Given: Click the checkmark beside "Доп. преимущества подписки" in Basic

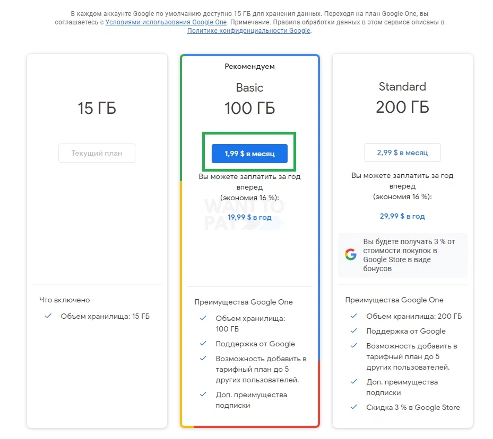Looking at the screenshot, I should pyautogui.click(x=202, y=395).
